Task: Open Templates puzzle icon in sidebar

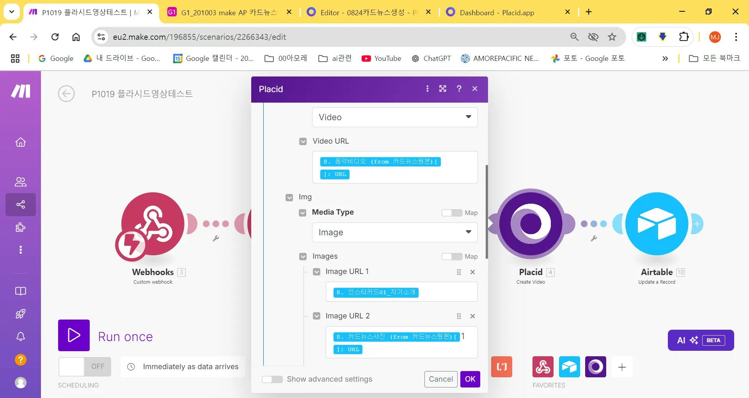Action: click(21, 227)
